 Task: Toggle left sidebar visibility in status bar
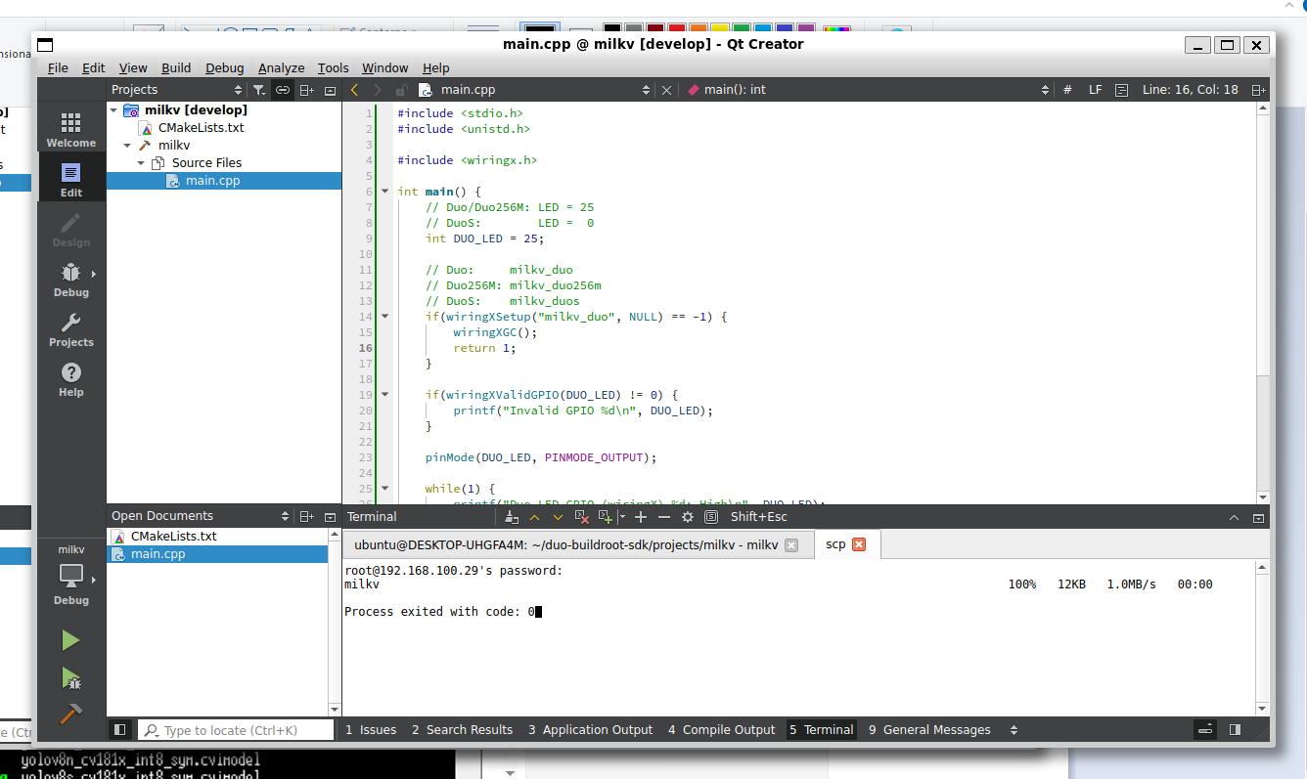pos(119,729)
